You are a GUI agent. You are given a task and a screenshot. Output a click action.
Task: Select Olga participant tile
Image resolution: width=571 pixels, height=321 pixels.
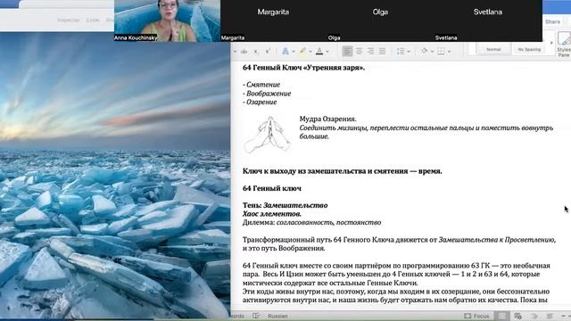tap(380, 21)
